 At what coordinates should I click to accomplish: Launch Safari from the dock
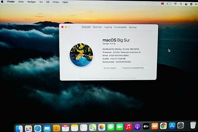click(38, 129)
